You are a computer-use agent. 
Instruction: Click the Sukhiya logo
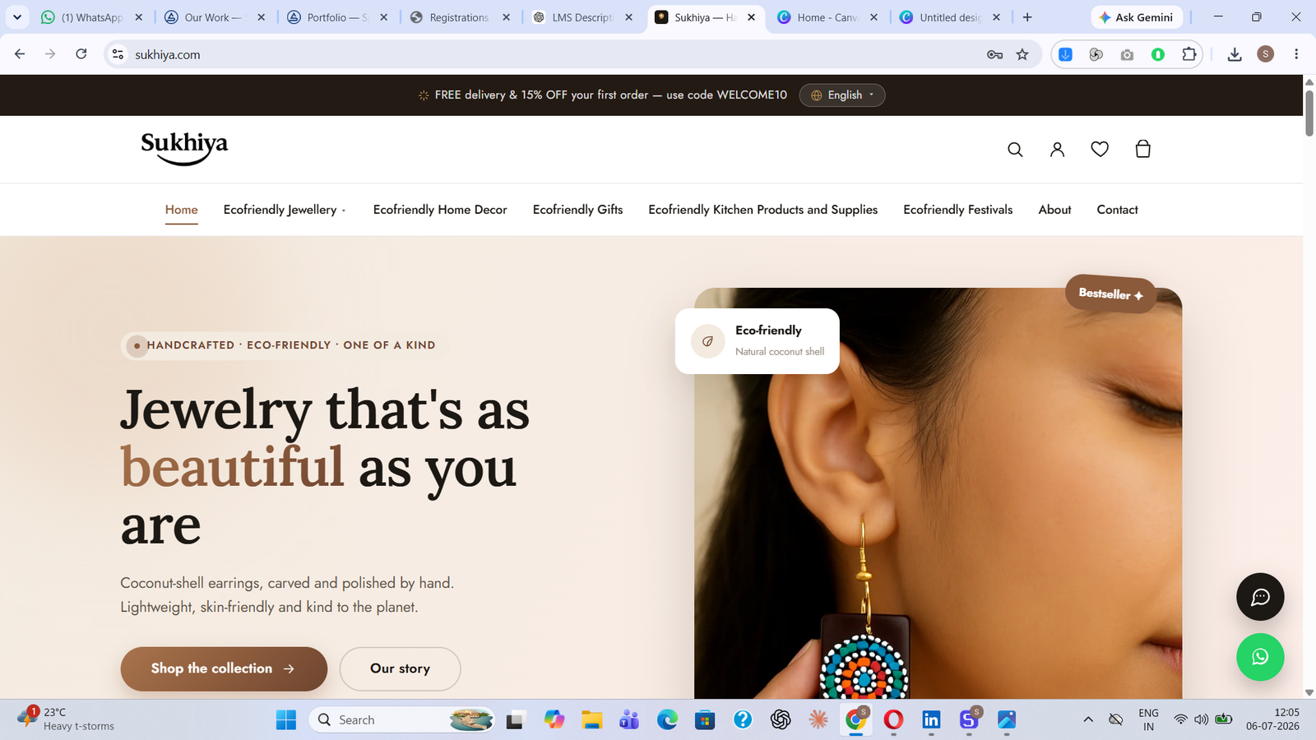[184, 148]
